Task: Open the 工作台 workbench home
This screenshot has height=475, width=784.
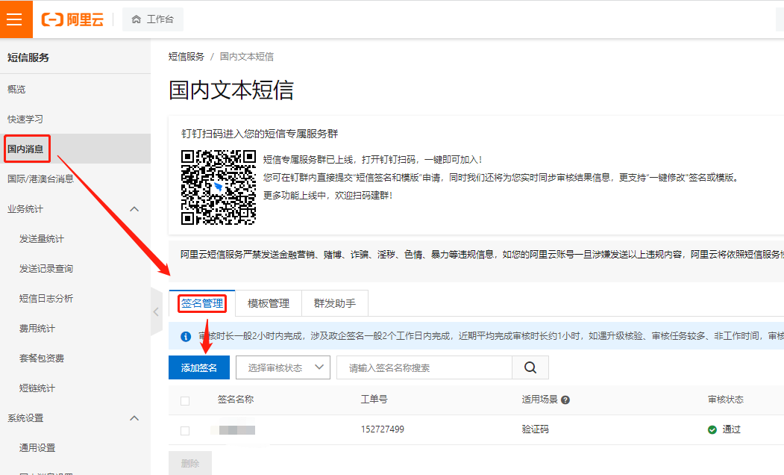Action: pyautogui.click(x=153, y=19)
